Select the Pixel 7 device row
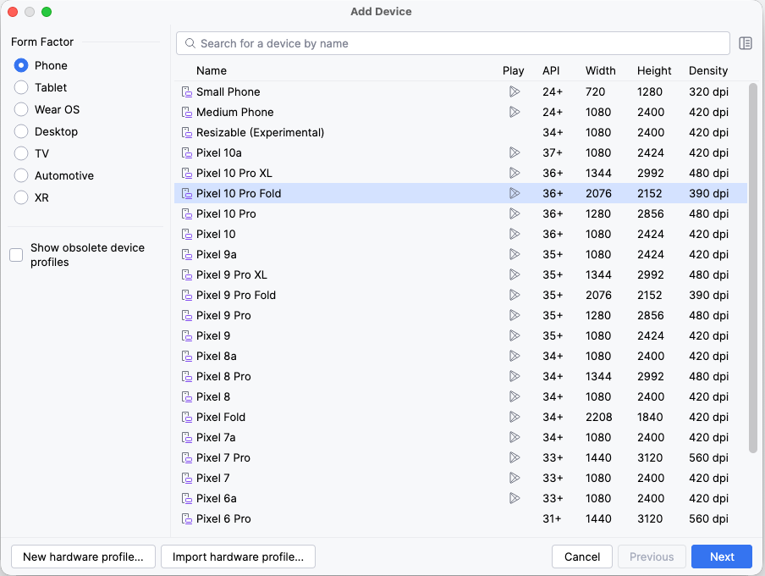This screenshot has height=576, width=765. 460,479
